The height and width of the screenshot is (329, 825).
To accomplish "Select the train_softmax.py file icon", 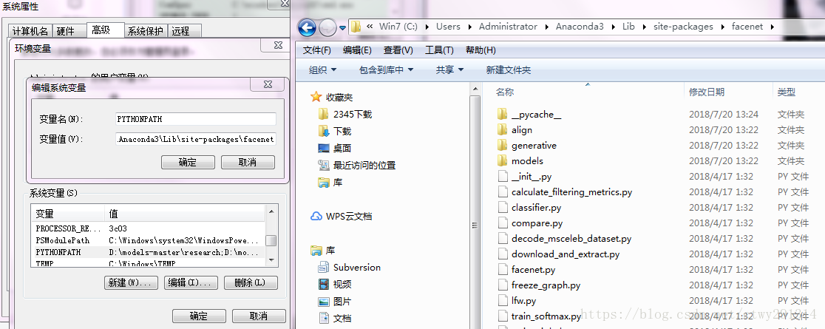I will click(x=502, y=316).
